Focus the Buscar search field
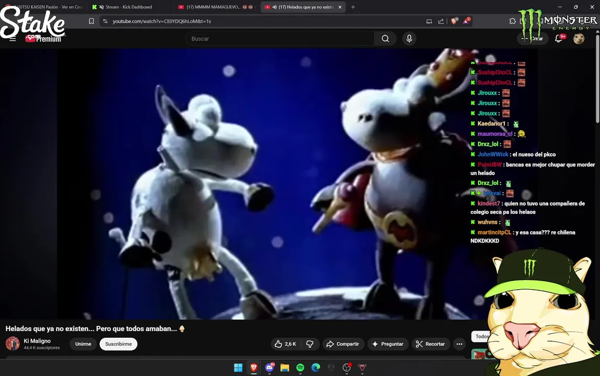600x376 pixels. pyautogui.click(x=280, y=39)
